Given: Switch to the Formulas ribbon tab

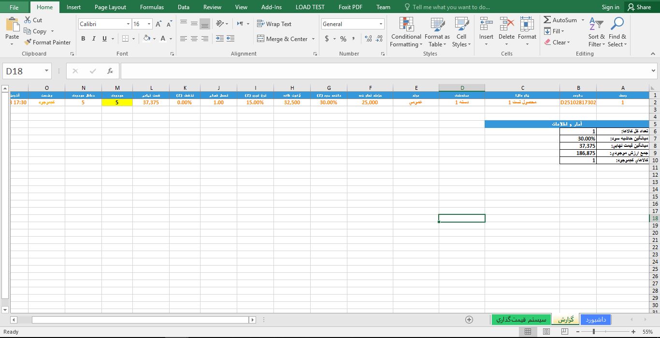Looking at the screenshot, I should (152, 7).
